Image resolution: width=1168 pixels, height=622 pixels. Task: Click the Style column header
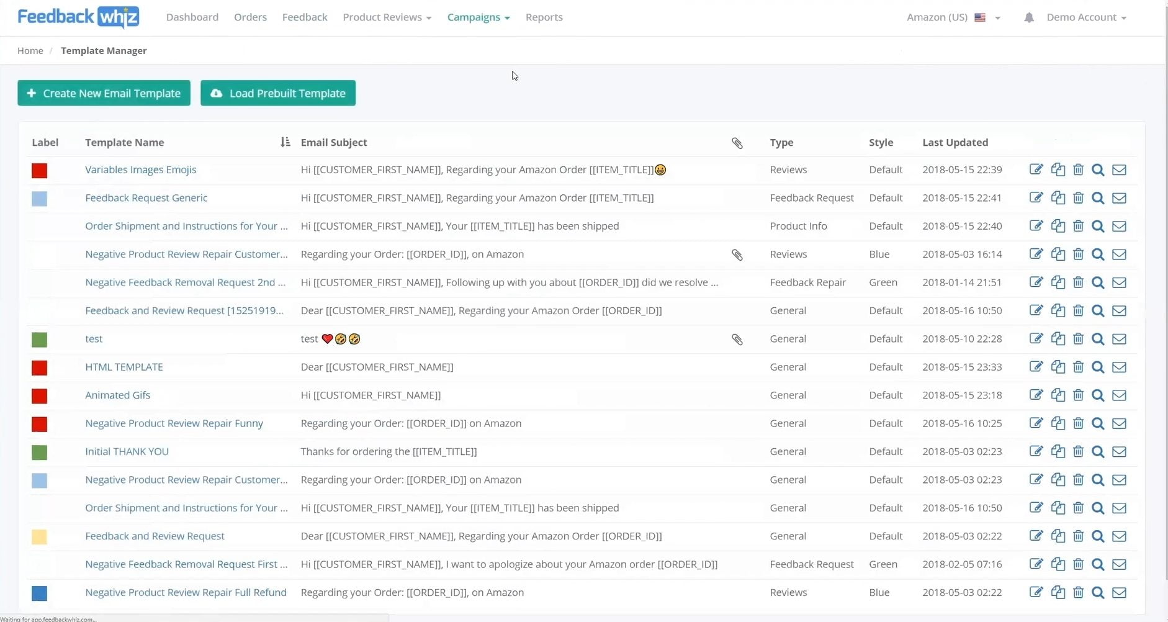tap(881, 142)
